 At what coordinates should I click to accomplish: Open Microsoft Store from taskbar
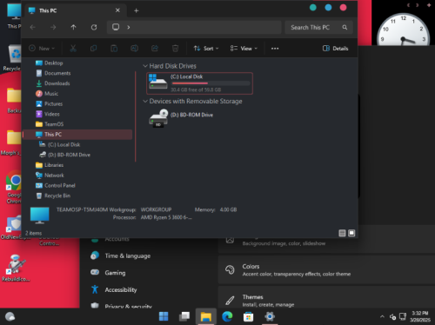tap(248, 316)
